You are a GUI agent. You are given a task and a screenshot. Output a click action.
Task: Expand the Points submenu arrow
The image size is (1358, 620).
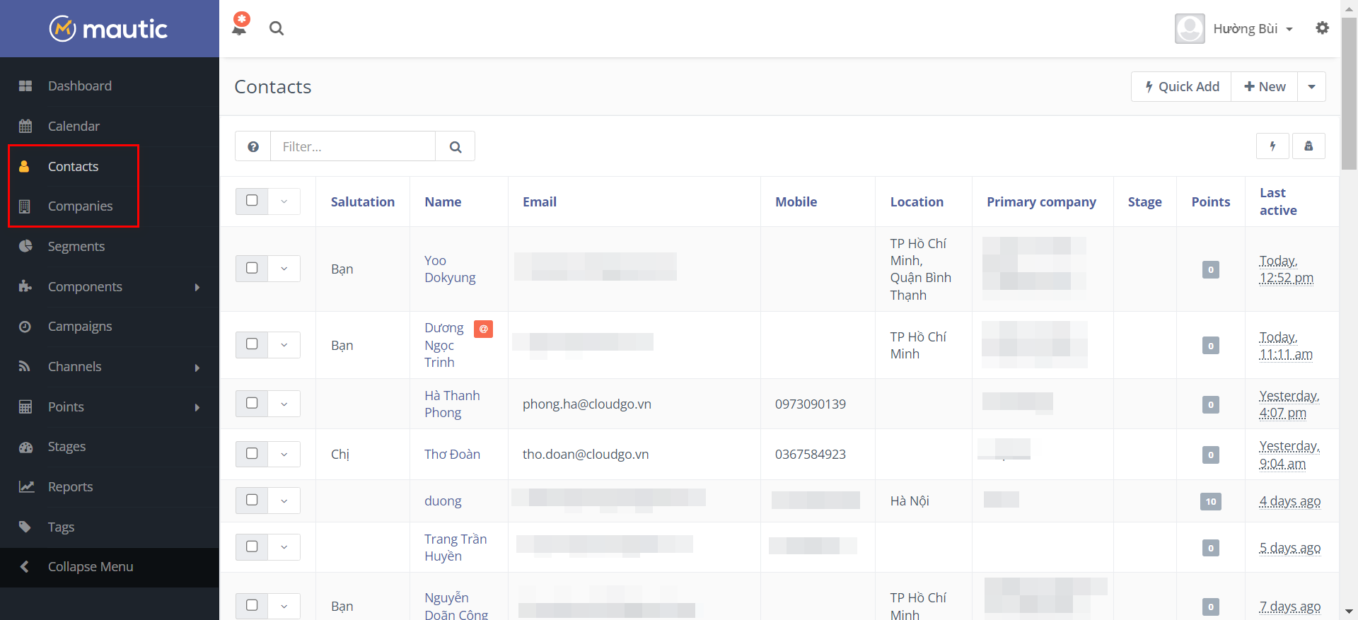pyautogui.click(x=197, y=407)
